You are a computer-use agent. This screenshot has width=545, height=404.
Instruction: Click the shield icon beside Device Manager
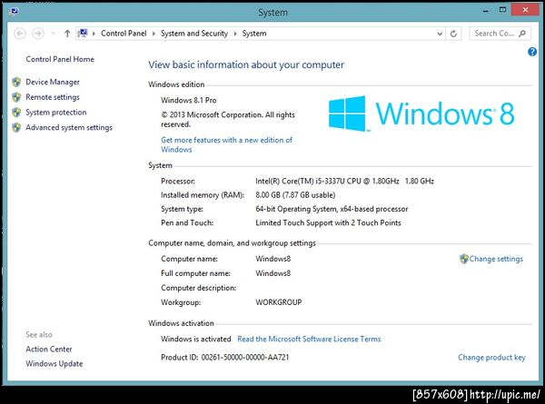click(x=16, y=82)
